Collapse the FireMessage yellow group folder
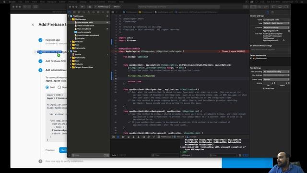 pyautogui.click(x=71, y=19)
